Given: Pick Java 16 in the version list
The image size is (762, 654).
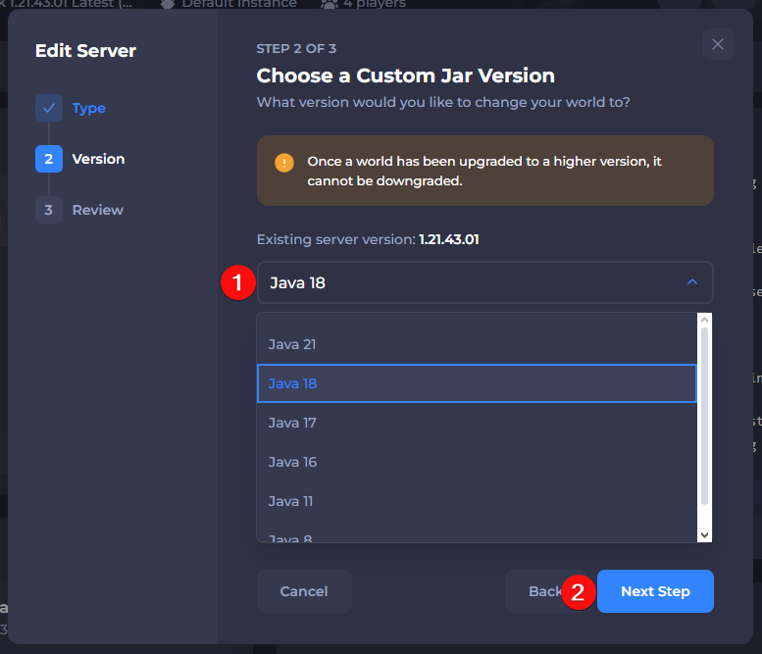Looking at the screenshot, I should pyautogui.click(x=477, y=462).
